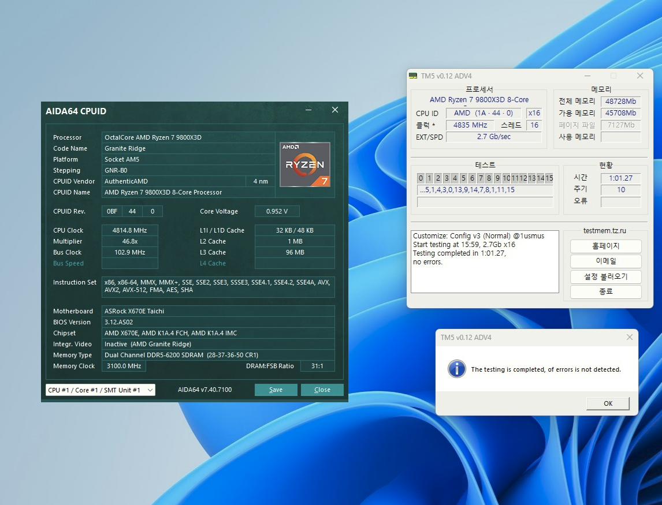Click the 96 MB L3 cache value
662x505 pixels.
[295, 252]
